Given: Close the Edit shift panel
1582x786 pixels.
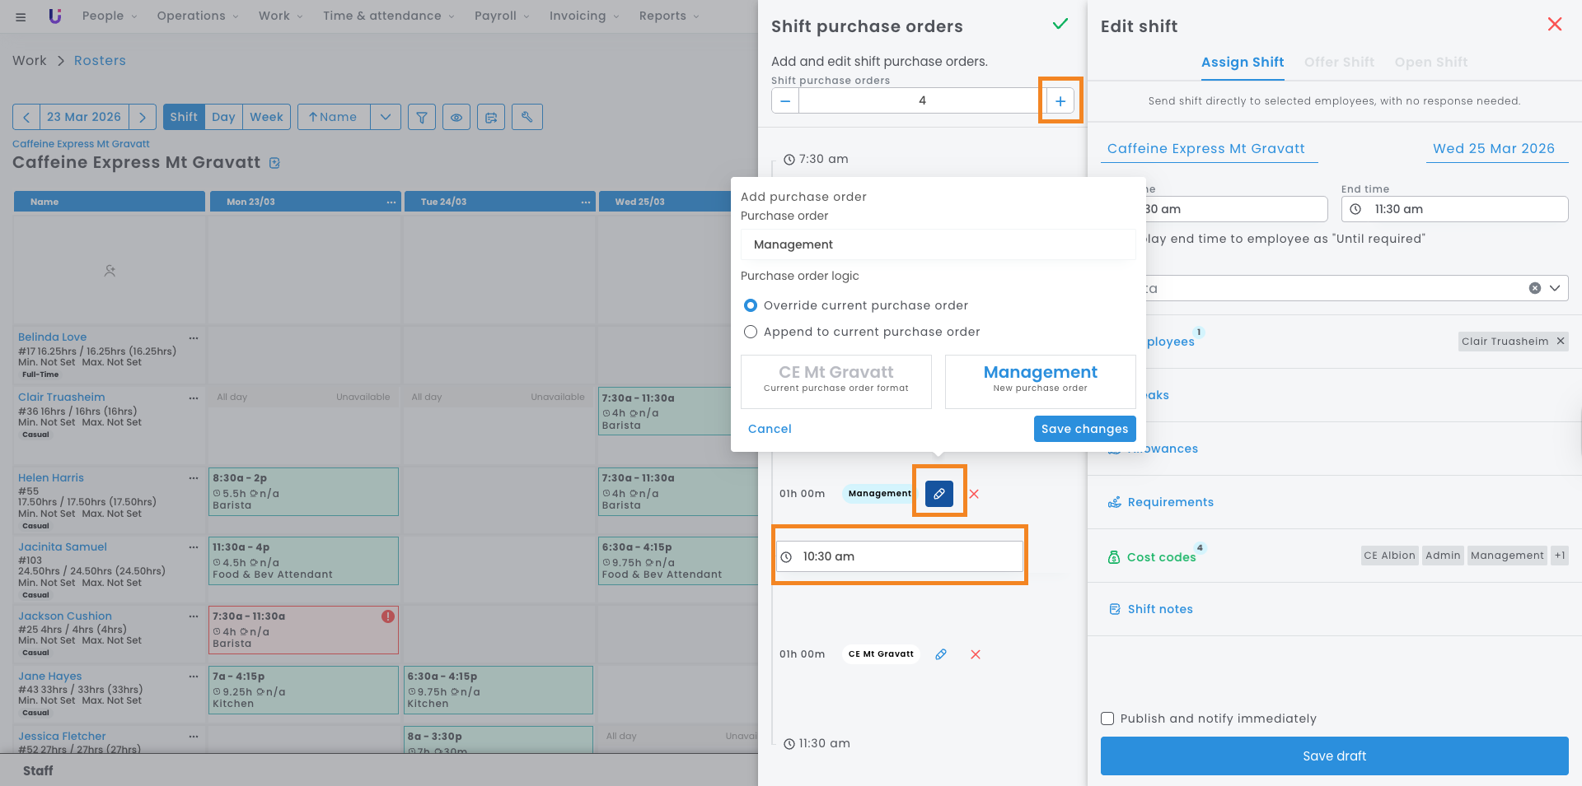Looking at the screenshot, I should [1554, 25].
